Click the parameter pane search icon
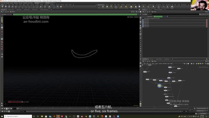The width and height of the screenshot is (209, 118). coord(204,14)
